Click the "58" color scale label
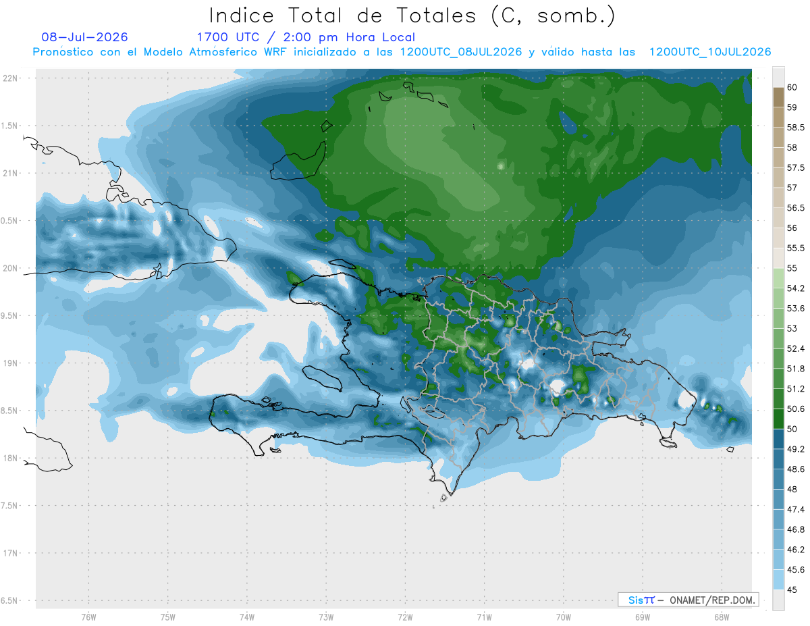810x626 pixels. tap(792, 147)
